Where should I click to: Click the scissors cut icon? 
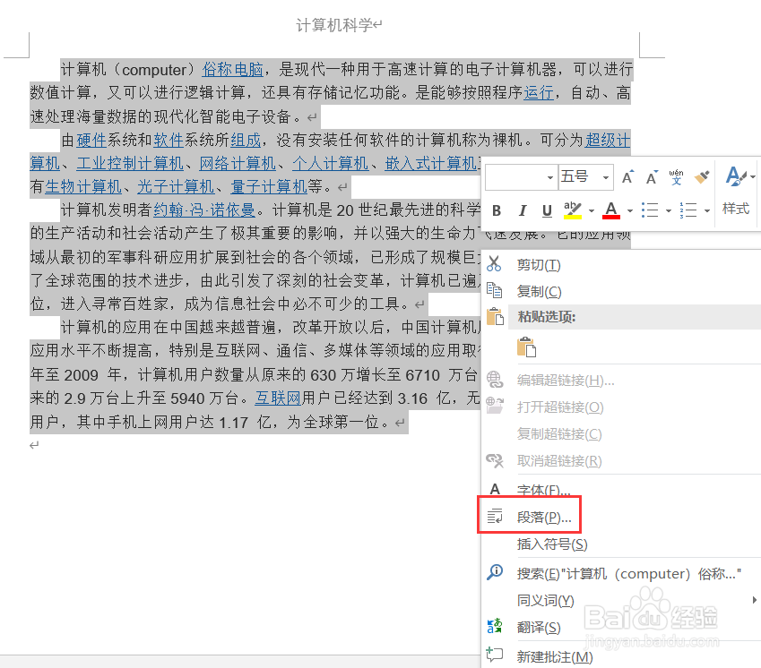[494, 263]
